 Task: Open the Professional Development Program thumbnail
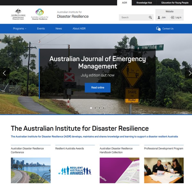164,170
